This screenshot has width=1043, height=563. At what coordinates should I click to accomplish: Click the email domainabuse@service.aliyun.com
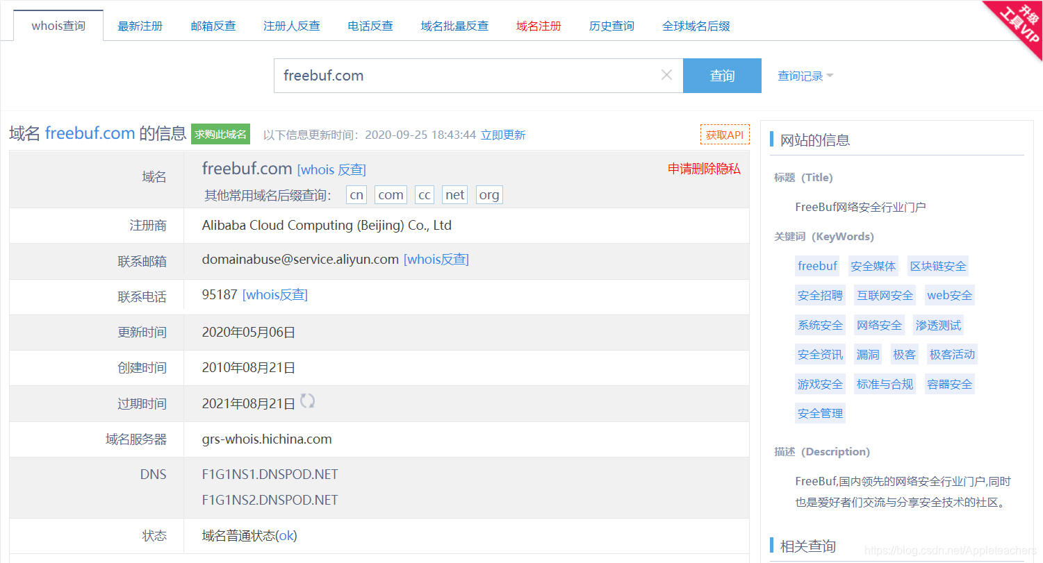click(300, 259)
